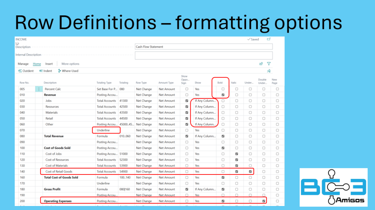Image resolution: width=375 pixels, height=210 pixels.
Task: Click the share icon above the grid
Action: tap(261, 64)
